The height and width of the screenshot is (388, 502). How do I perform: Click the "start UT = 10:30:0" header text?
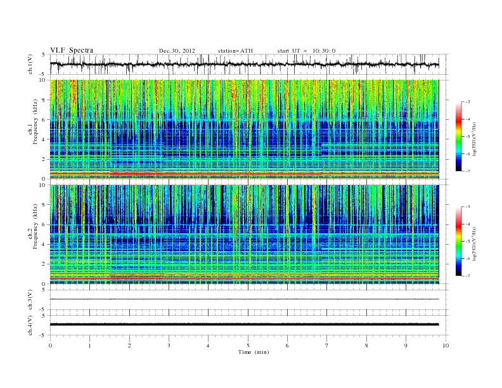tap(306, 51)
